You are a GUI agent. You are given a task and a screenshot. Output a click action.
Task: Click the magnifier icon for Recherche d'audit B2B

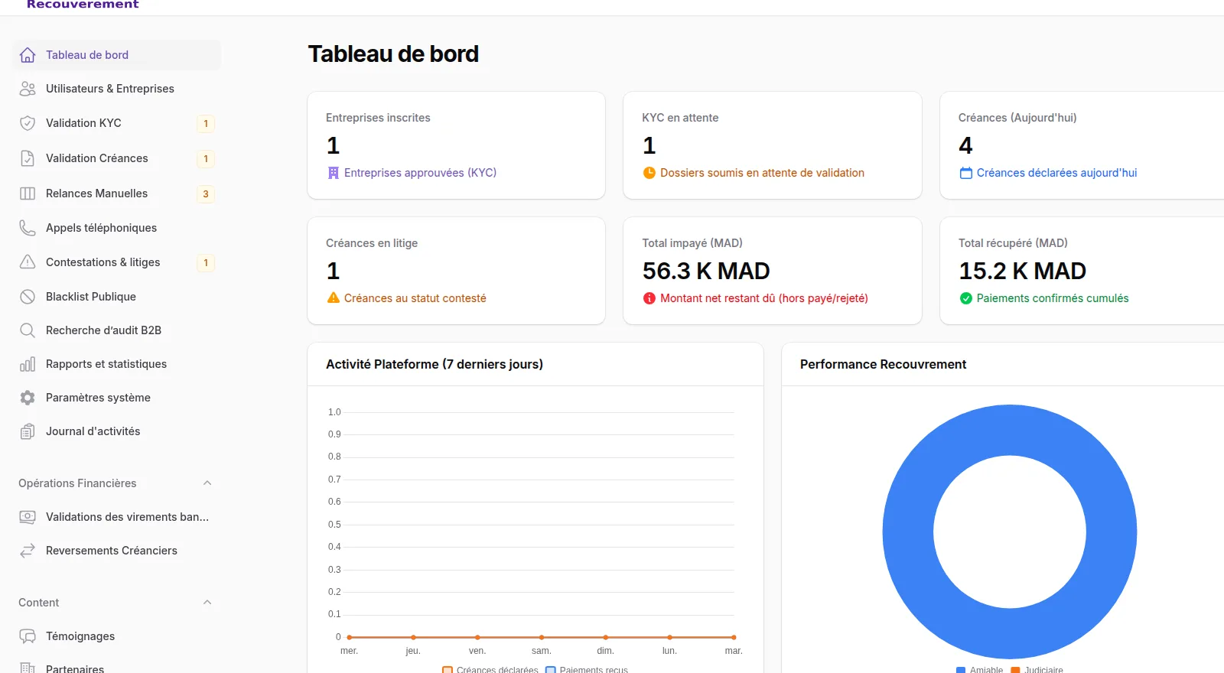click(x=28, y=330)
